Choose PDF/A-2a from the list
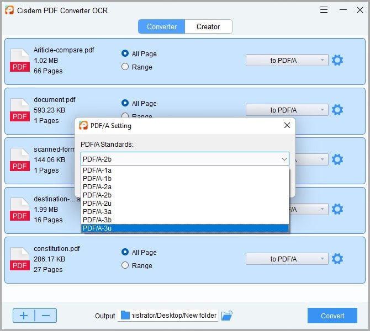370x331 pixels. [185, 186]
